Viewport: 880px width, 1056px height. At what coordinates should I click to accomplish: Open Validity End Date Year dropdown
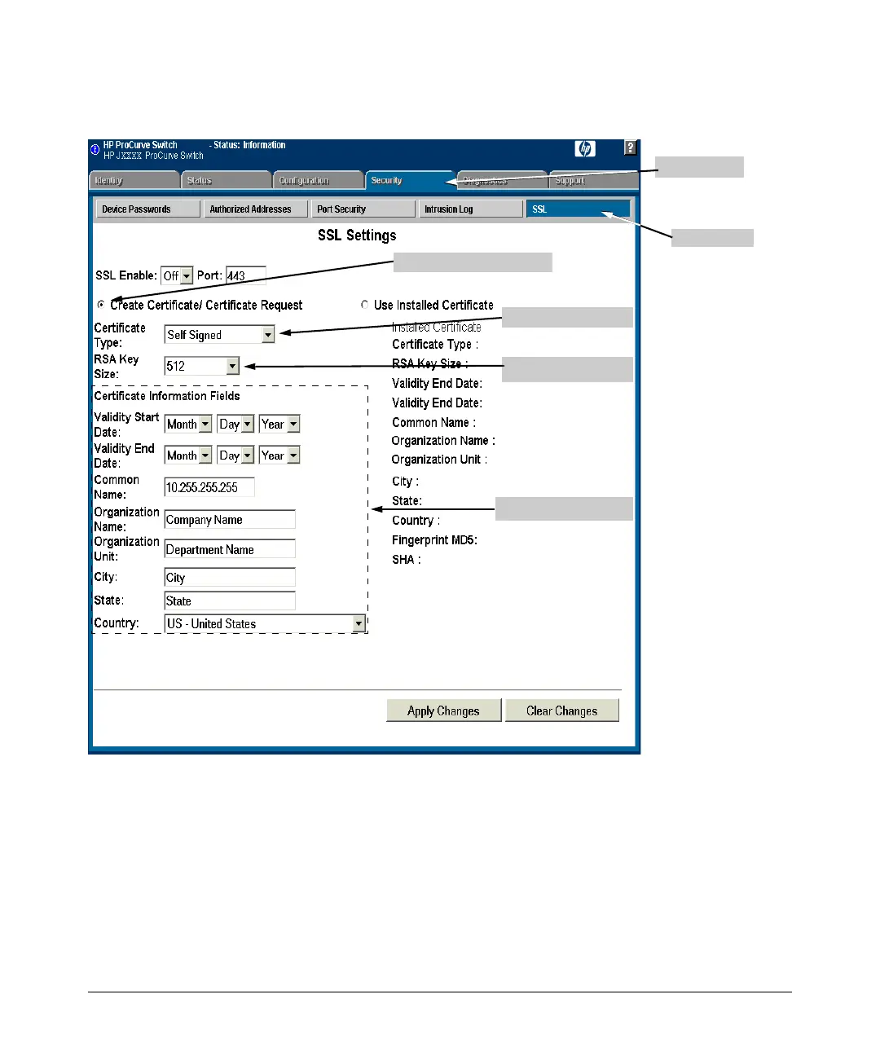[x=279, y=455]
